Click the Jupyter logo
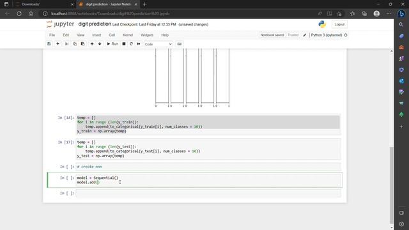The width and height of the screenshot is (409, 230). click(x=60, y=24)
